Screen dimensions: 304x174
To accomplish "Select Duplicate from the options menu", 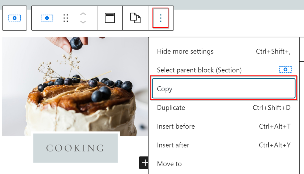I will [x=171, y=107].
